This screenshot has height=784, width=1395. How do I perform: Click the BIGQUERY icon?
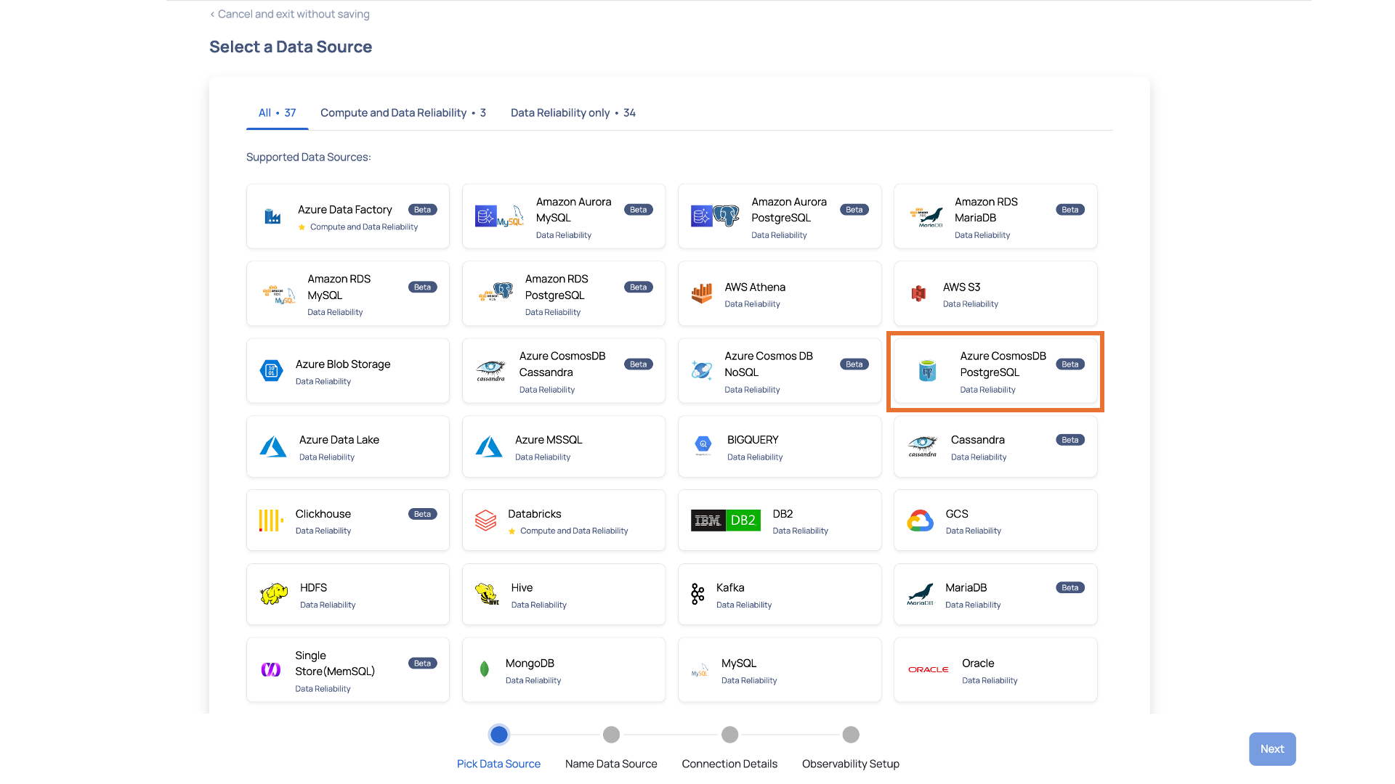pyautogui.click(x=703, y=446)
